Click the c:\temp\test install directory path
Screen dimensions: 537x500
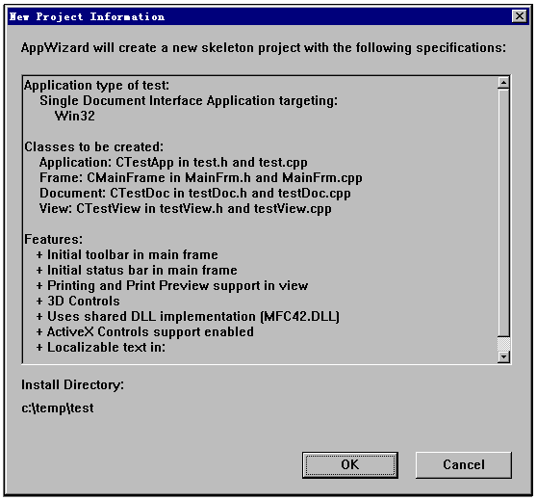pyautogui.click(x=57, y=408)
